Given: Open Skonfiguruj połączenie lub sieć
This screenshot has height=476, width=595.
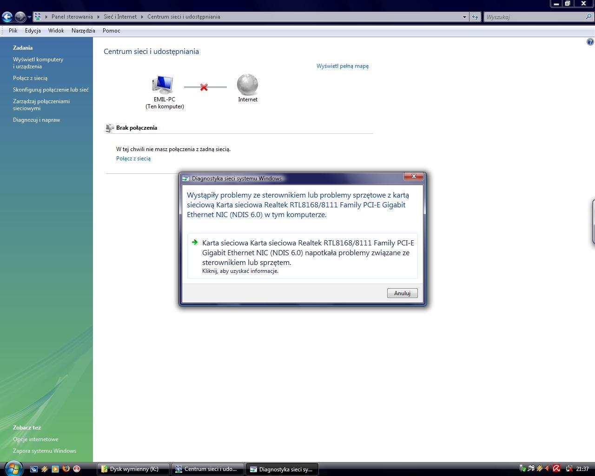Looking at the screenshot, I should click(51, 90).
